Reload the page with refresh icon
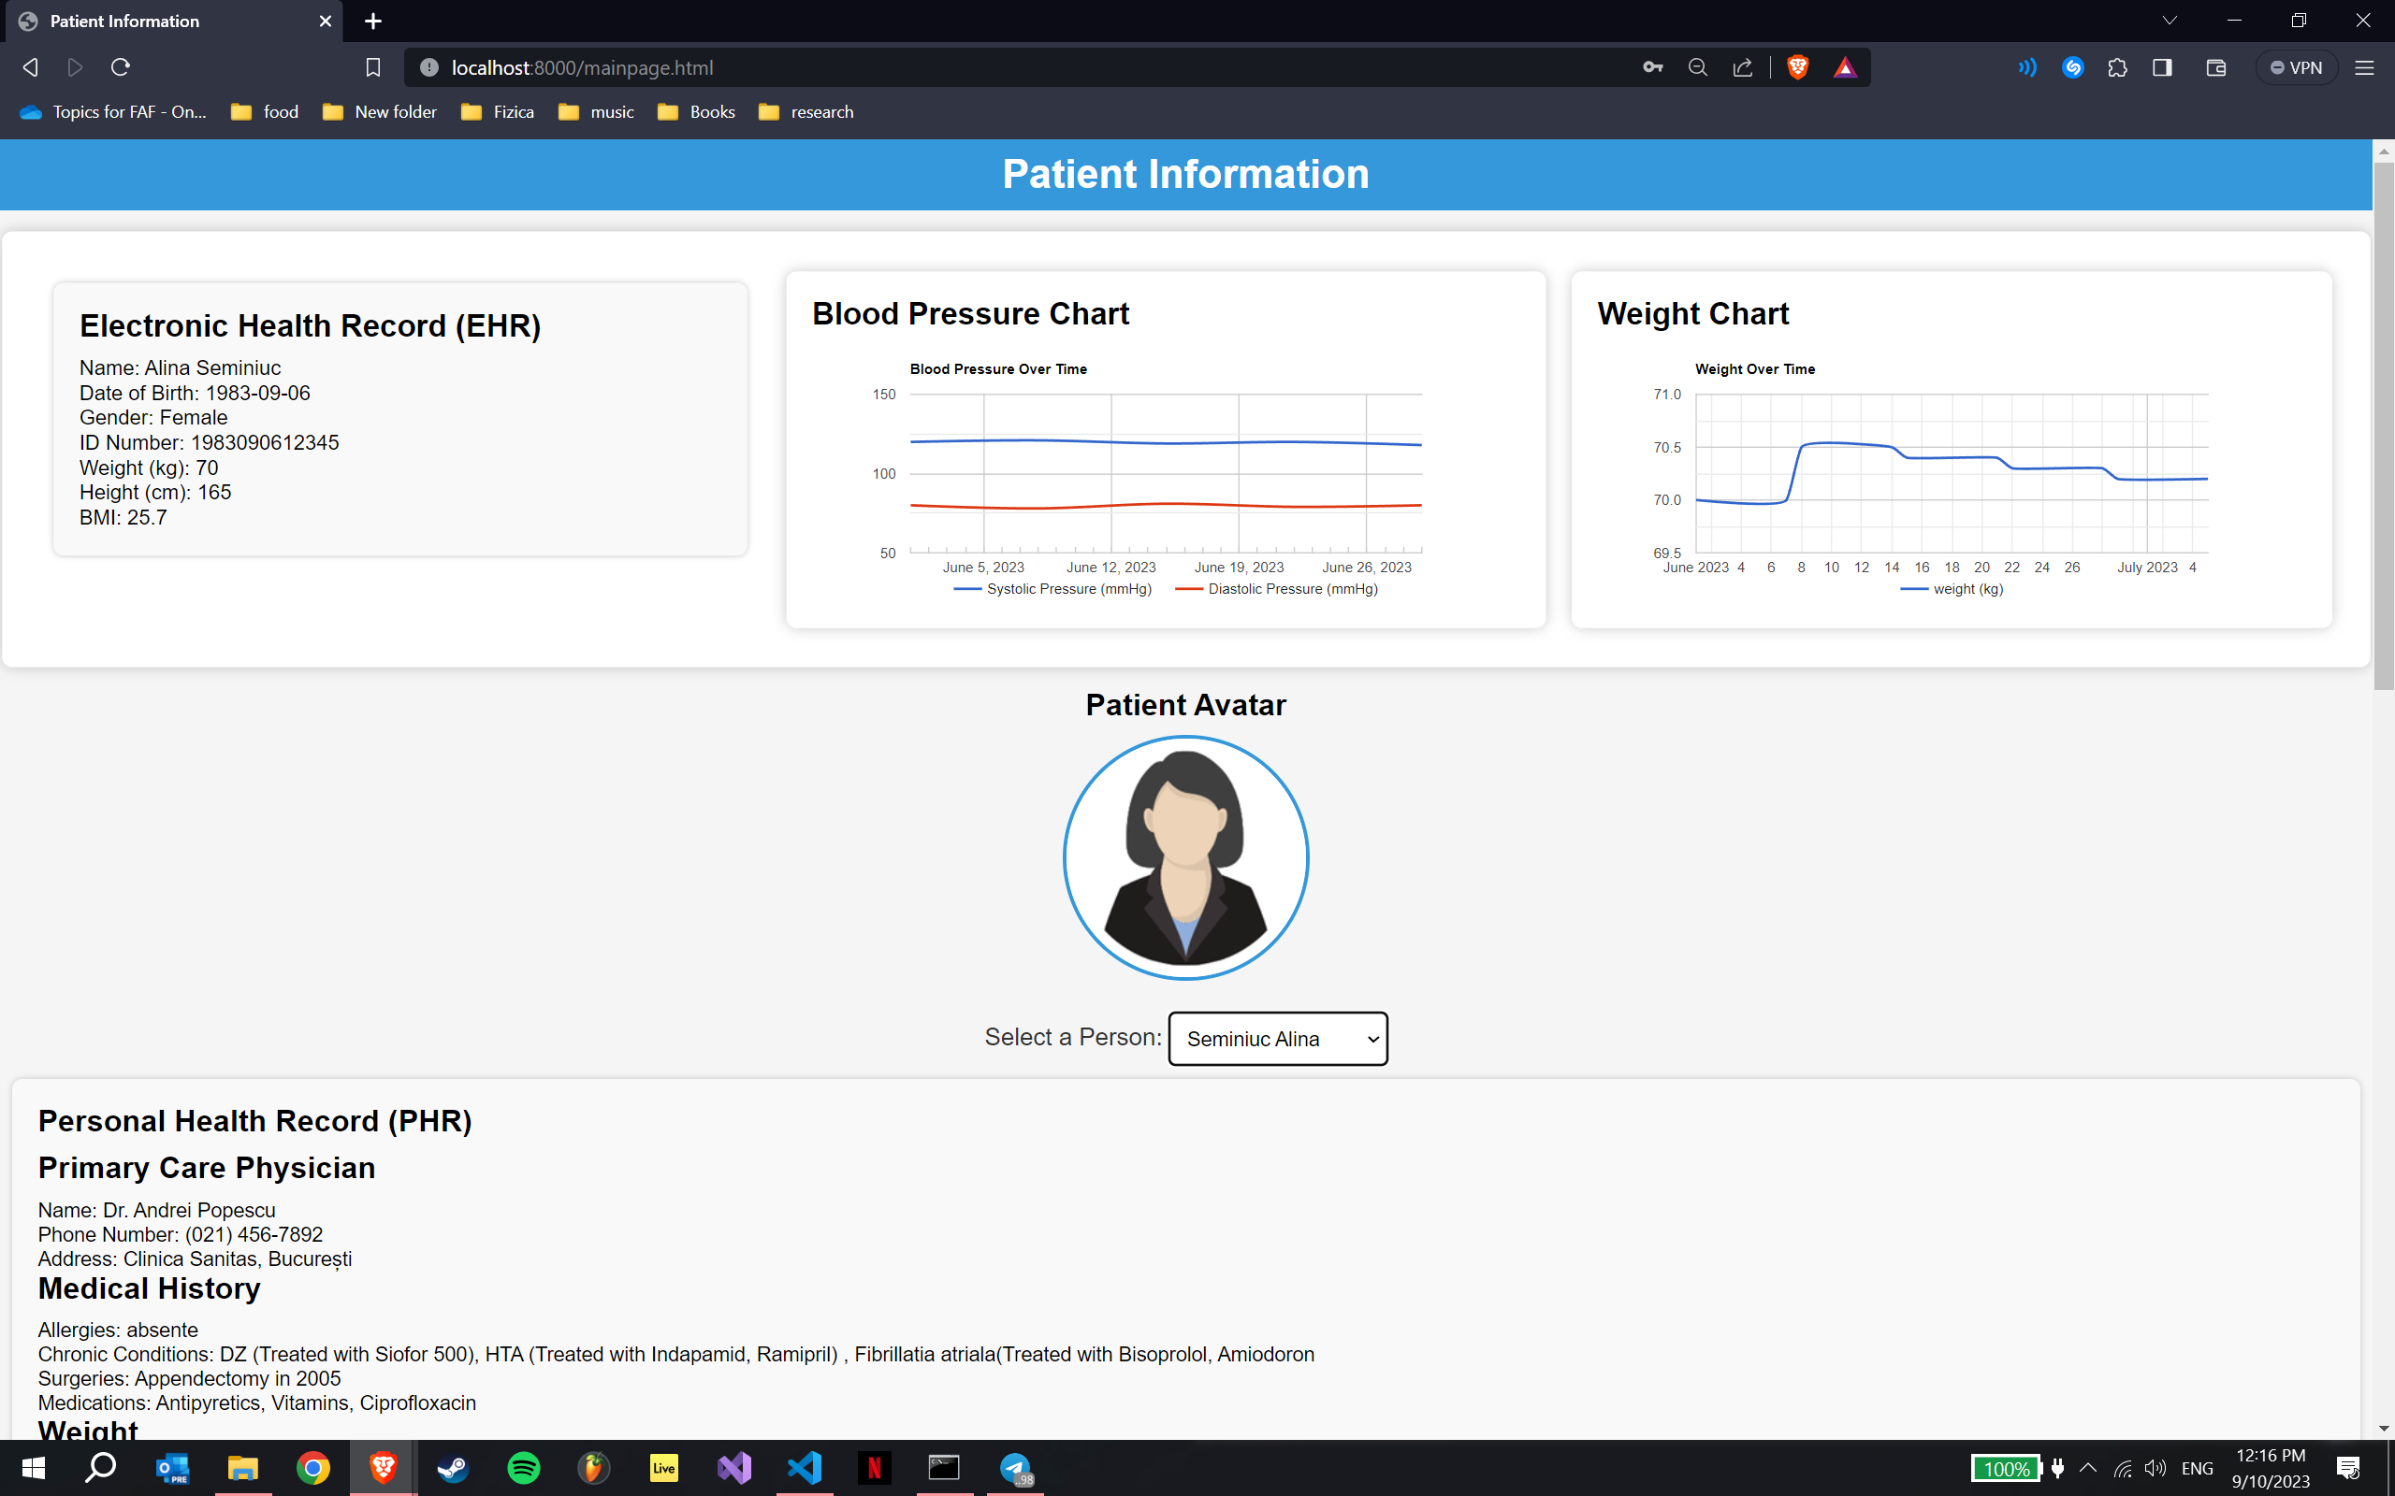2395x1496 pixels. [121, 67]
